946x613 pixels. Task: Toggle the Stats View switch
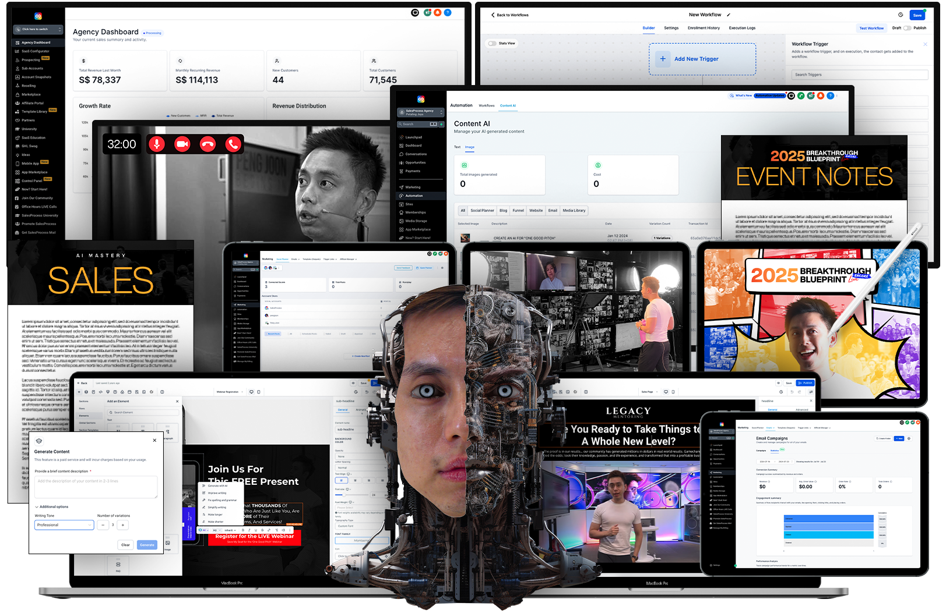(x=493, y=44)
